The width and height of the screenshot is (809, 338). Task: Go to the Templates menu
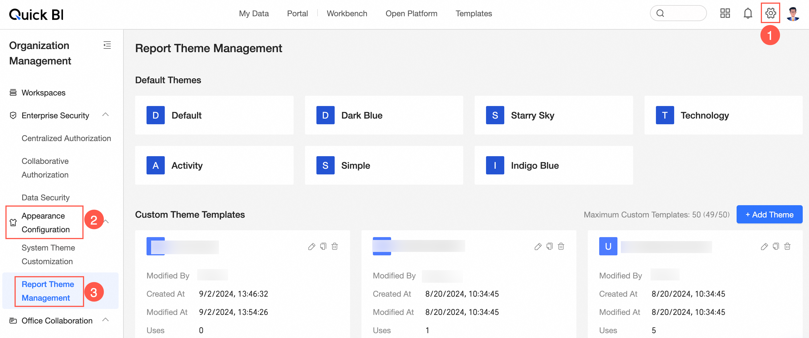[x=473, y=13]
